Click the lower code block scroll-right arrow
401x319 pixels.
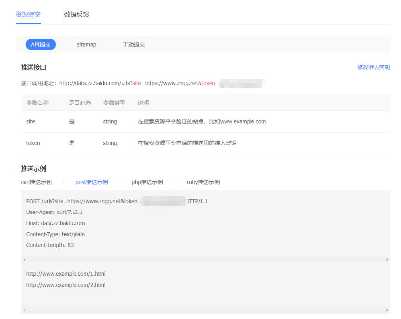coord(387,310)
